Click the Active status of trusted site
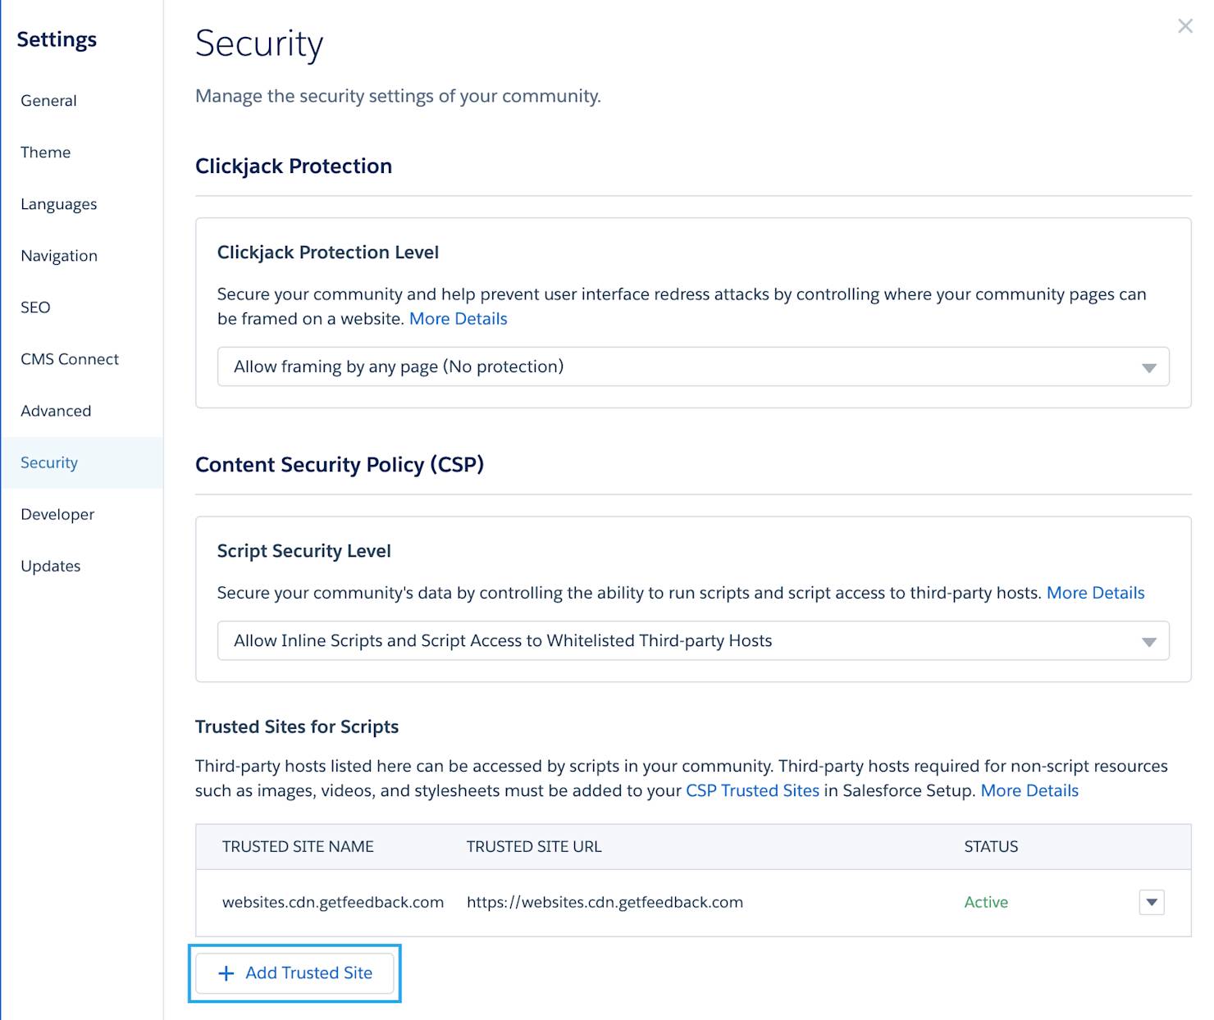Image resolution: width=1214 pixels, height=1020 pixels. coord(986,902)
